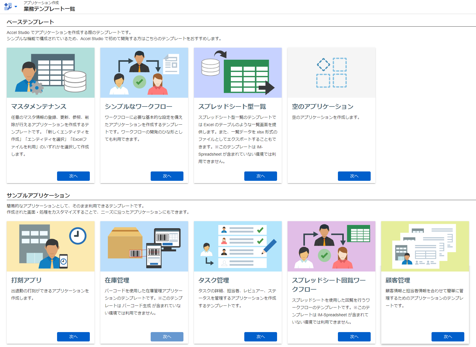Click the 打刻アプリ clock illustration
Viewport: 476px width, 347px height.
click(x=51, y=246)
